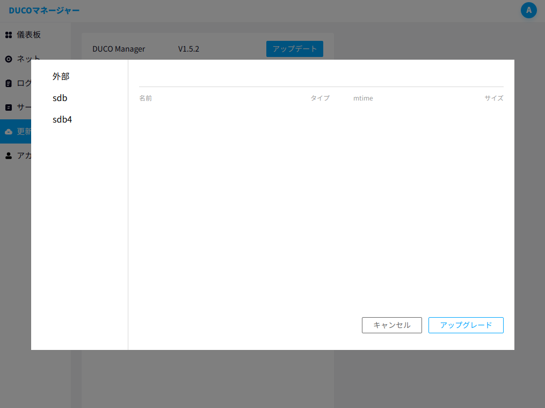Click the キャンセル button
545x408 pixels.
coord(392,325)
